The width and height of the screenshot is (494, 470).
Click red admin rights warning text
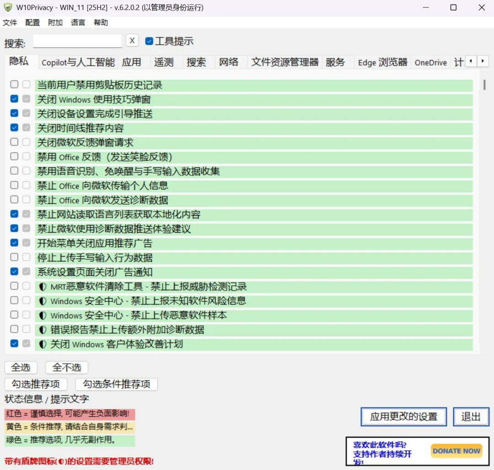[x=79, y=461]
